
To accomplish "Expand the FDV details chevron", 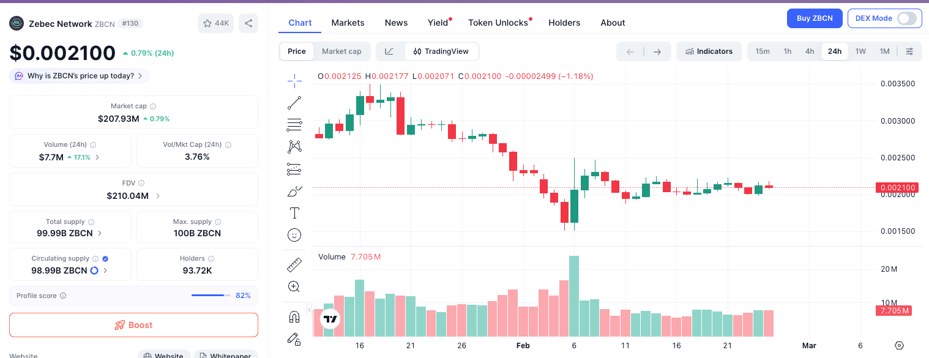I will 158,196.
